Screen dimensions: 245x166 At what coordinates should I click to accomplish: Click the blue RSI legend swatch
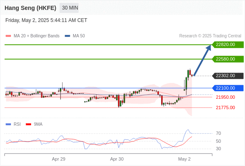tap(8, 124)
